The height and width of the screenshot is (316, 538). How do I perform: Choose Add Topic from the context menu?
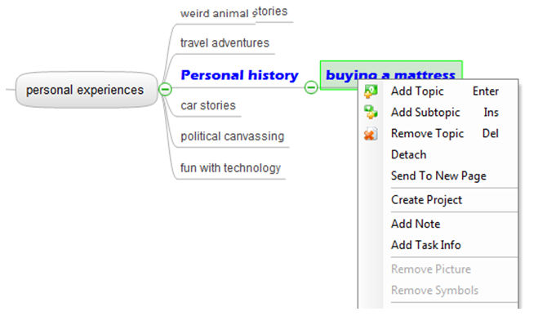click(x=438, y=91)
